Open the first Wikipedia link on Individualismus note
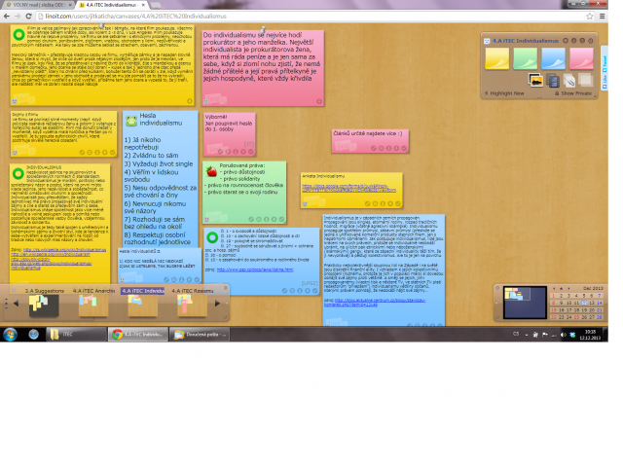 point(64,250)
